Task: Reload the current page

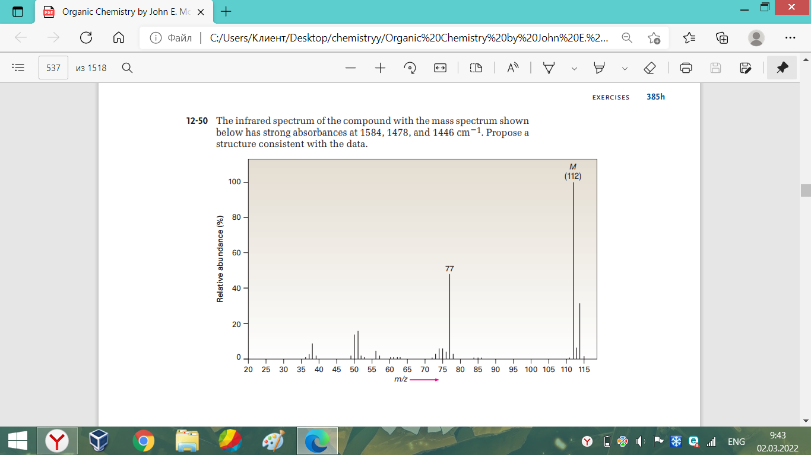Action: (x=86, y=38)
